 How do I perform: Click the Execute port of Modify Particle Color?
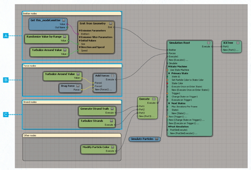[116, 151]
